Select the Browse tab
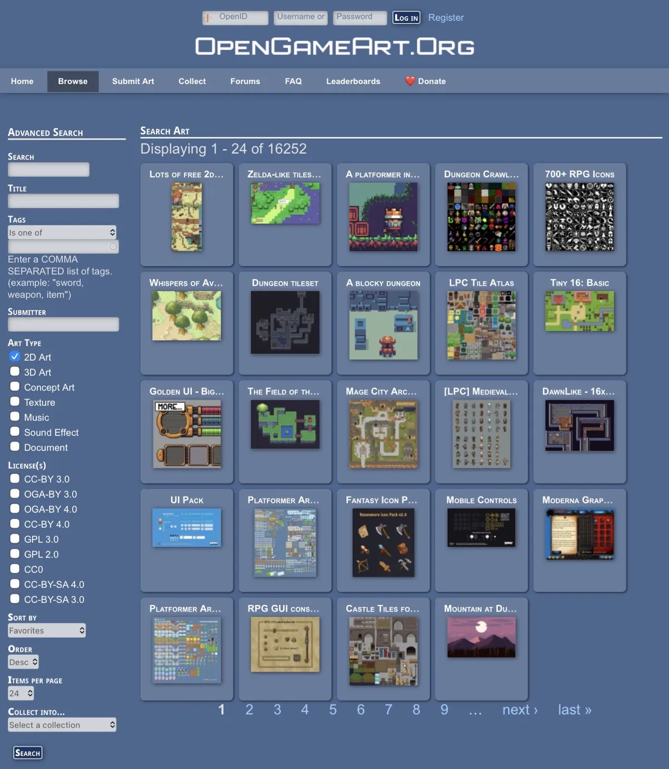Viewport: 669px width, 769px height. point(73,81)
